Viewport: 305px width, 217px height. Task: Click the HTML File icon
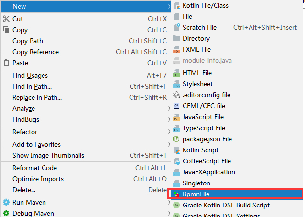(176, 73)
